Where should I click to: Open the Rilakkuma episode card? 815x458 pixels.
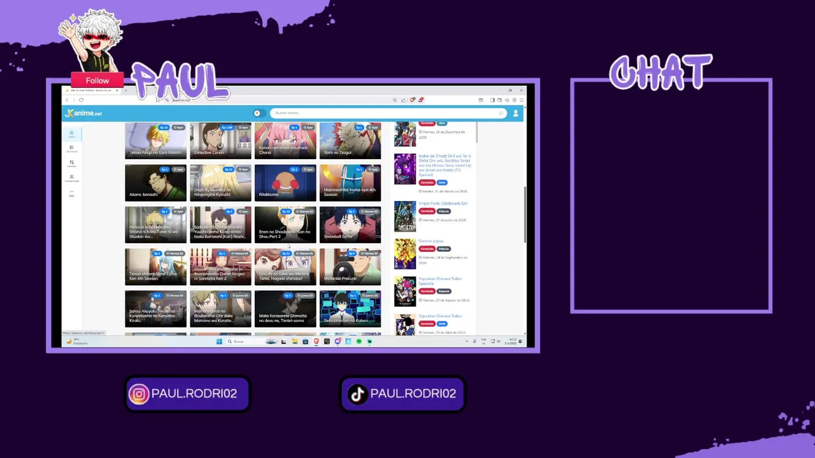(285, 183)
